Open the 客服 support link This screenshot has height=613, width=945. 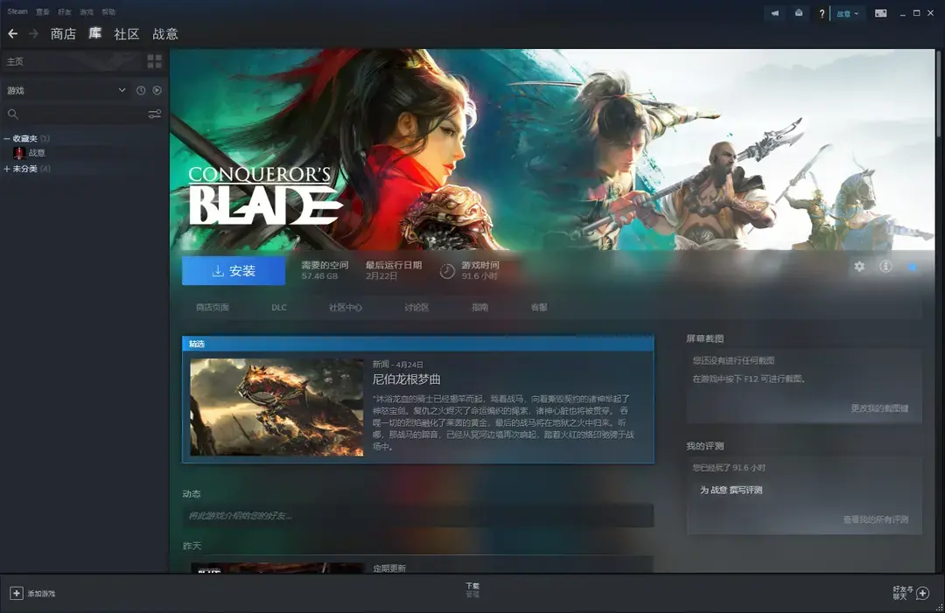click(x=539, y=307)
